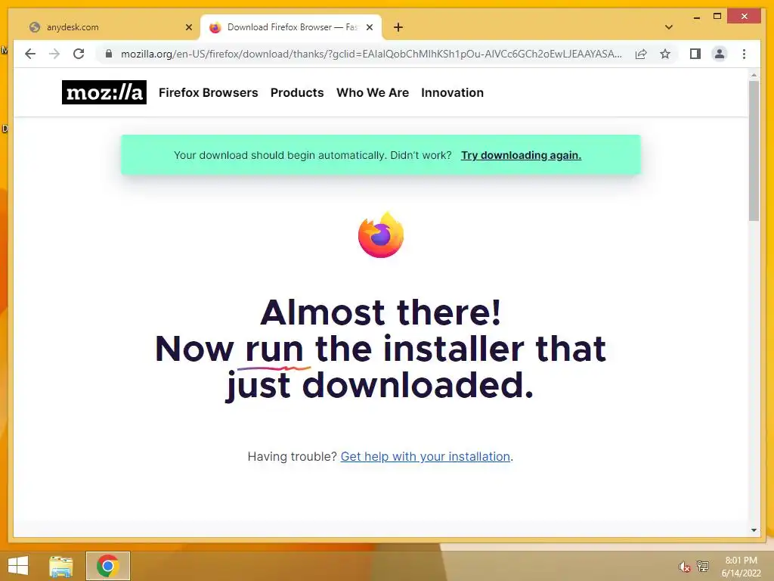Click the address bar URL

pyautogui.click(x=371, y=54)
